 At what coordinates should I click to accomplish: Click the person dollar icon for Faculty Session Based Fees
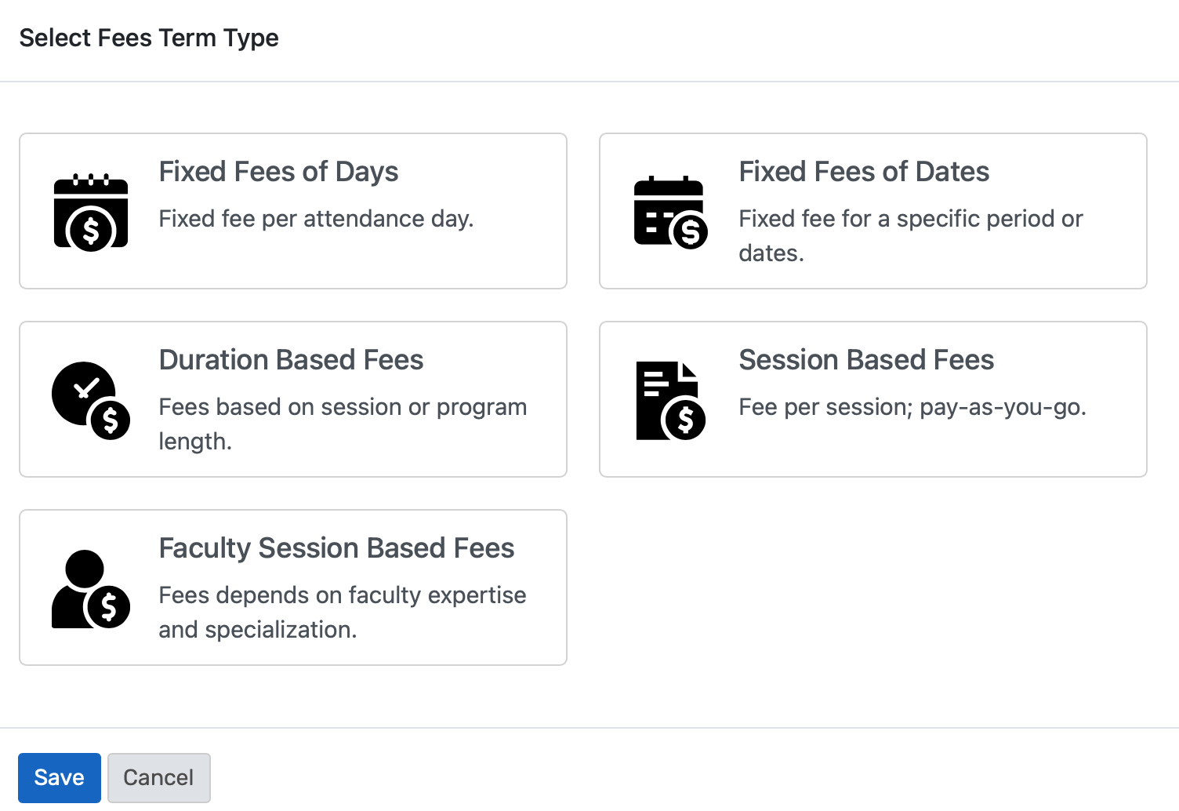tap(90, 588)
